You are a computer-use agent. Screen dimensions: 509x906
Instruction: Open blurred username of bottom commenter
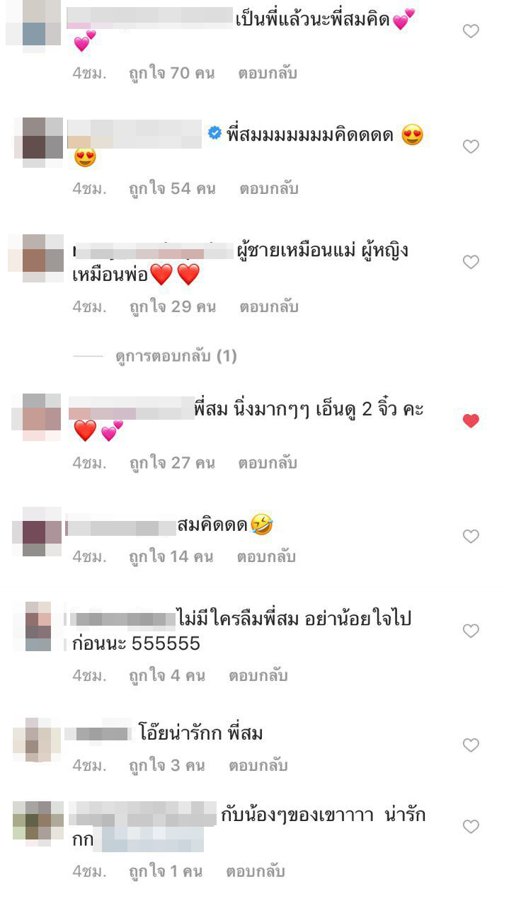pyautogui.click(x=142, y=814)
